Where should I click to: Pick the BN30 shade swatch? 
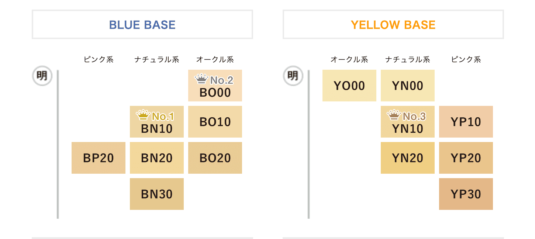pos(157,194)
